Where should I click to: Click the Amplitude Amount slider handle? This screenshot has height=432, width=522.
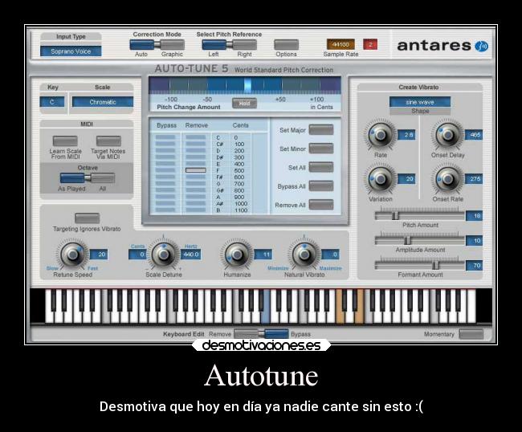click(x=407, y=240)
